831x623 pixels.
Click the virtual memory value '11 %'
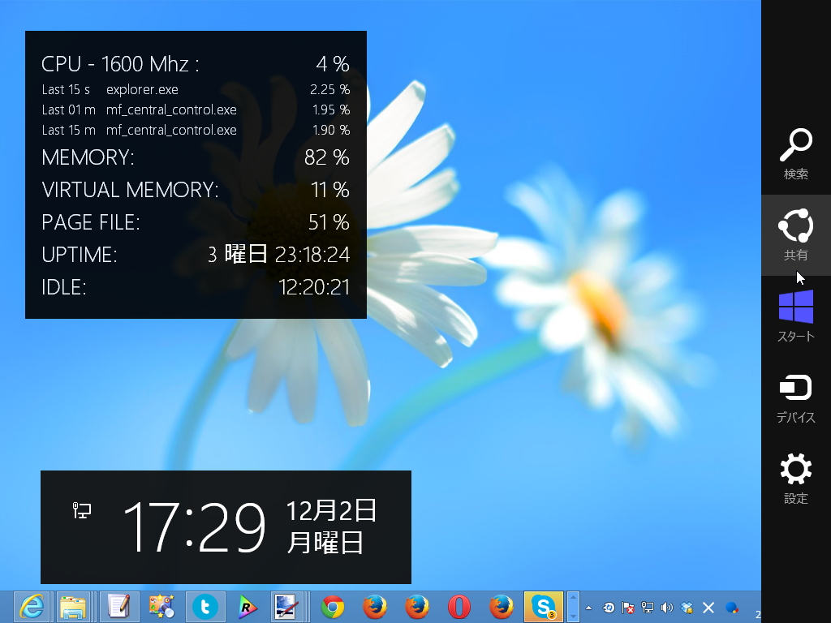pyautogui.click(x=330, y=190)
